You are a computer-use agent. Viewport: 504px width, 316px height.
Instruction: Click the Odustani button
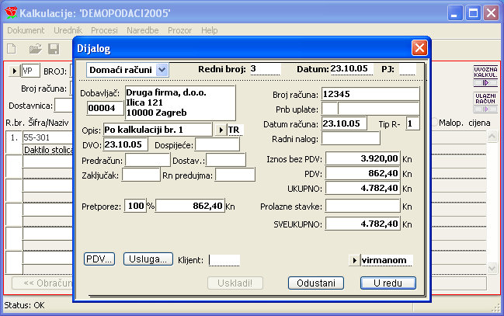coord(316,283)
